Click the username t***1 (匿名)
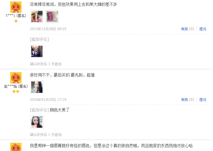Screen dimensions: 213x151 16,16
